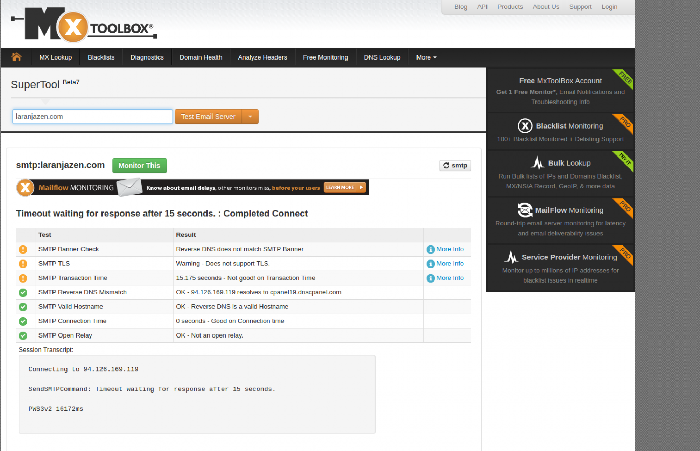Viewport: 700px width, 451px height.
Task: Click More Info for SMTP Banner Check
Action: click(450, 249)
